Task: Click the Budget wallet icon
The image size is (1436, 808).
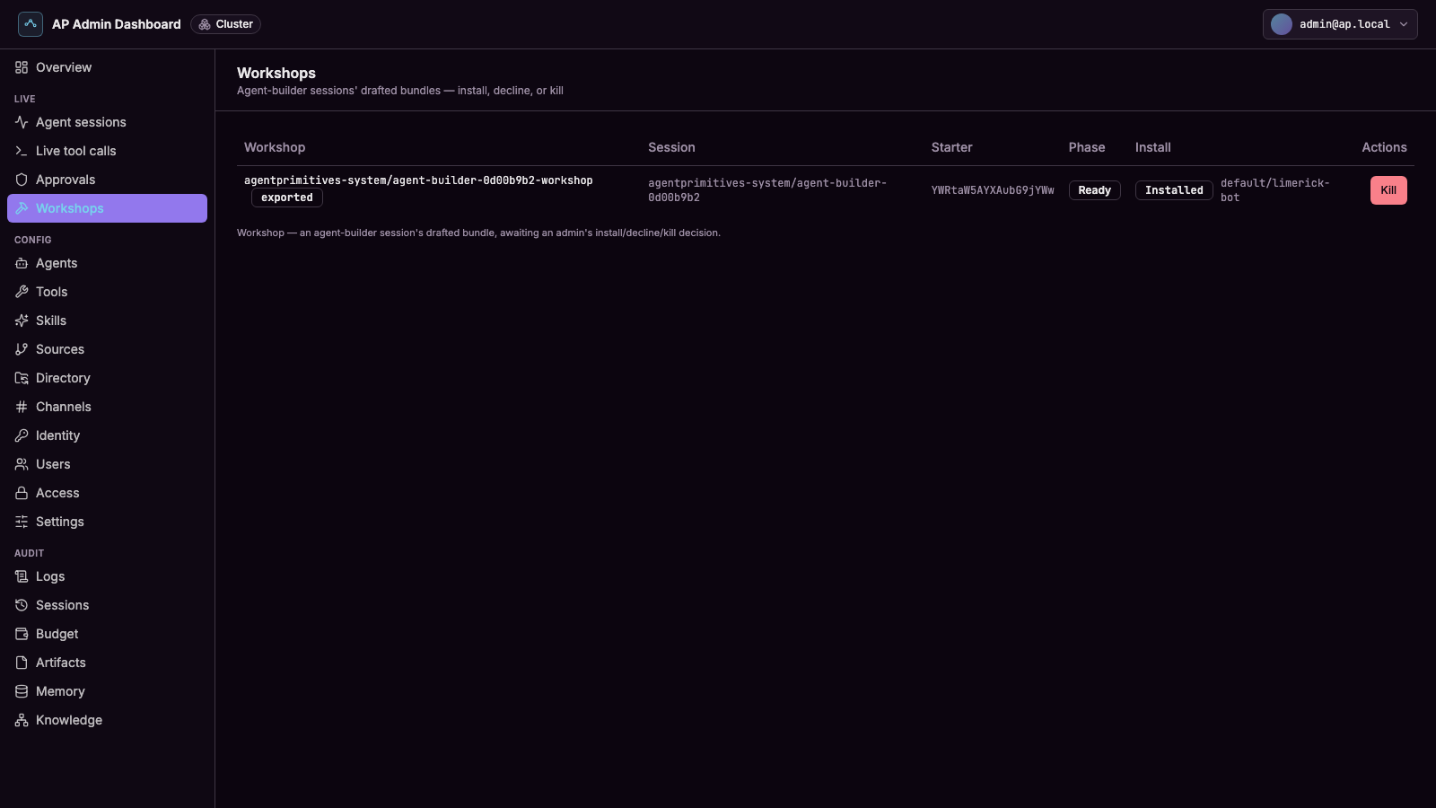Action: point(22,634)
